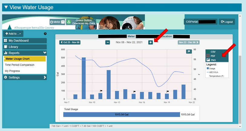Click the Meter selector button

(x=57, y=22)
